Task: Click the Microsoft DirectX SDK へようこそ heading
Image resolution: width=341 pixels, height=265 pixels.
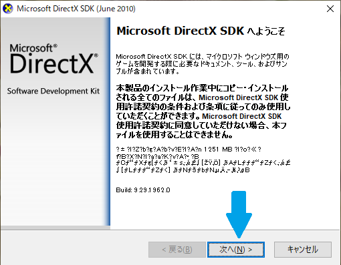Action: (201, 31)
